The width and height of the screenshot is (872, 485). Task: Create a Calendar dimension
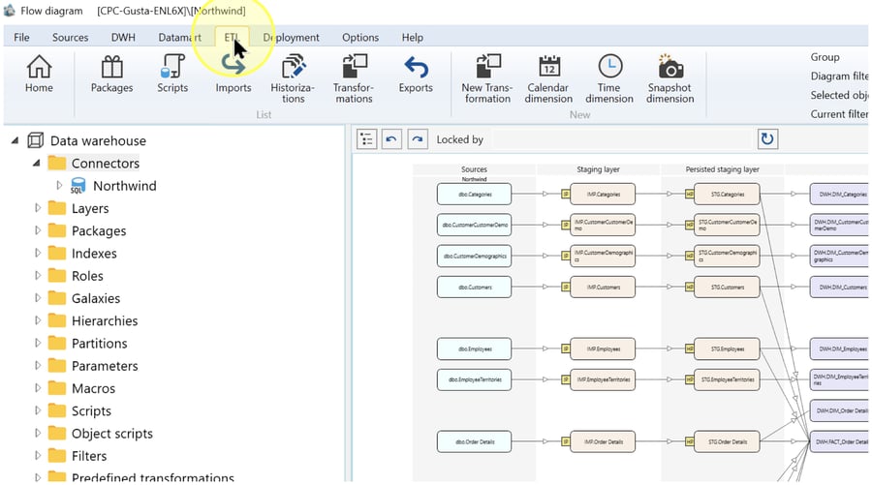548,78
